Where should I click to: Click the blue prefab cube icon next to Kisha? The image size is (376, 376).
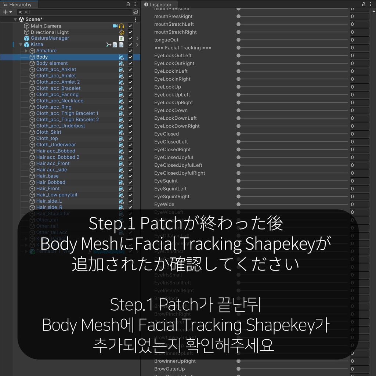(x=26, y=44)
